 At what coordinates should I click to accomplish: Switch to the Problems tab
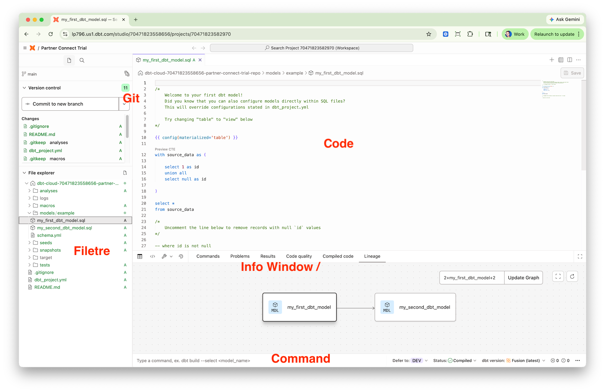240,256
